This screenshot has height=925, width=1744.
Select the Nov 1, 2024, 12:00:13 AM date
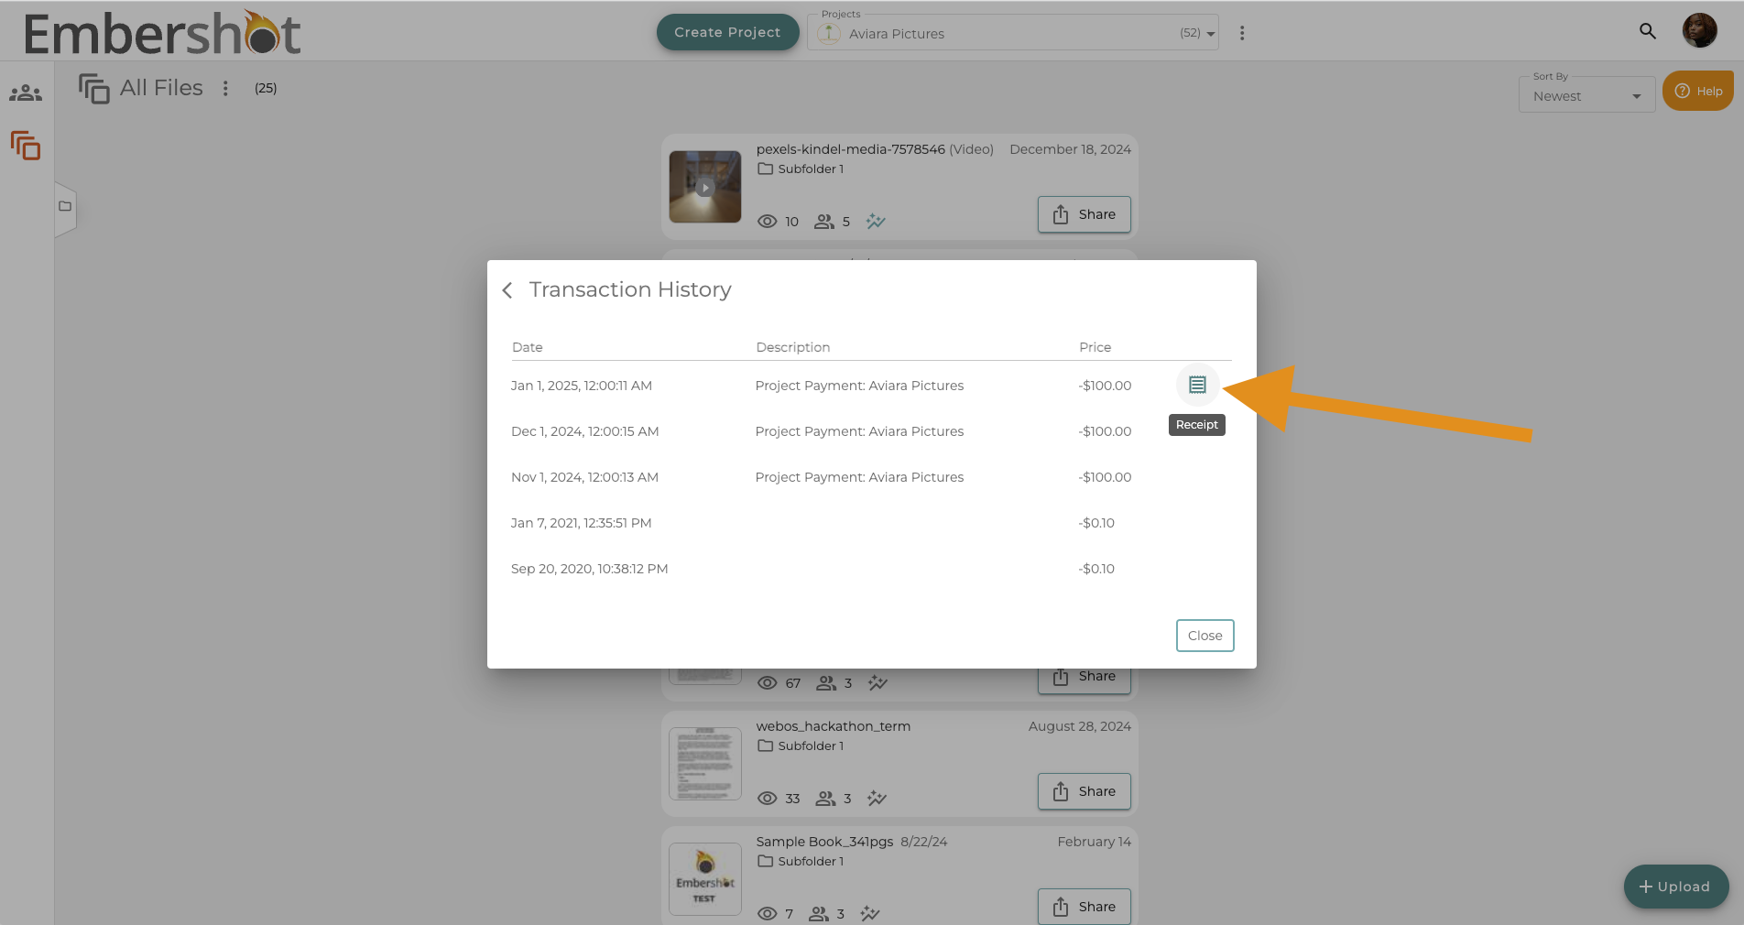click(584, 477)
